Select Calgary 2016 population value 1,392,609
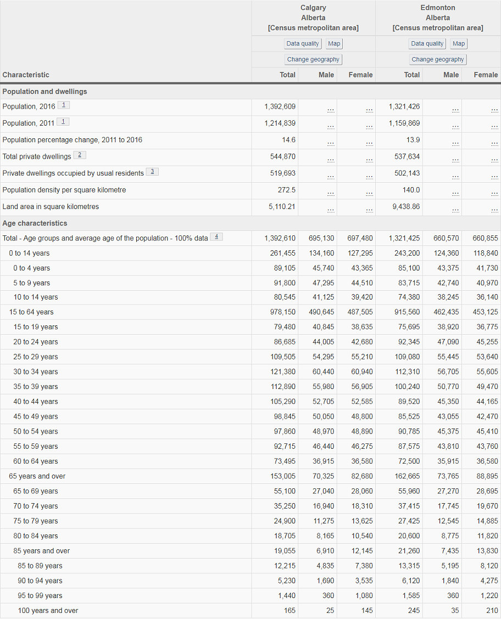The image size is (501, 620). (x=280, y=106)
